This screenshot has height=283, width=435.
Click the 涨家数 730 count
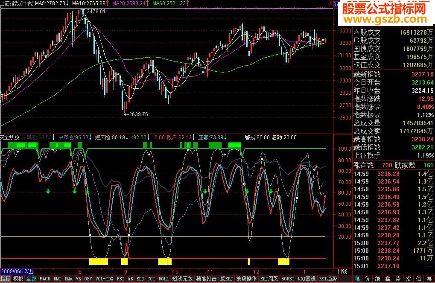[x=387, y=165]
